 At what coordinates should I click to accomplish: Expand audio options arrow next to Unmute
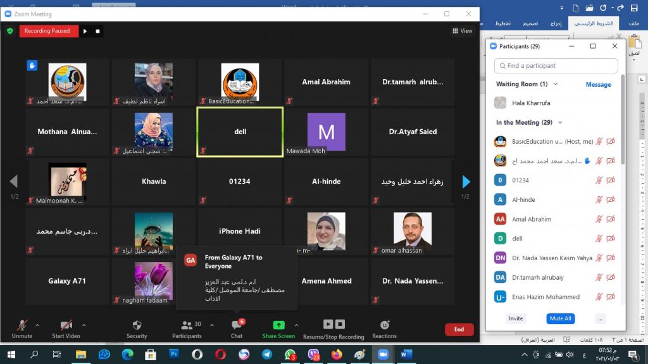[x=37, y=325]
